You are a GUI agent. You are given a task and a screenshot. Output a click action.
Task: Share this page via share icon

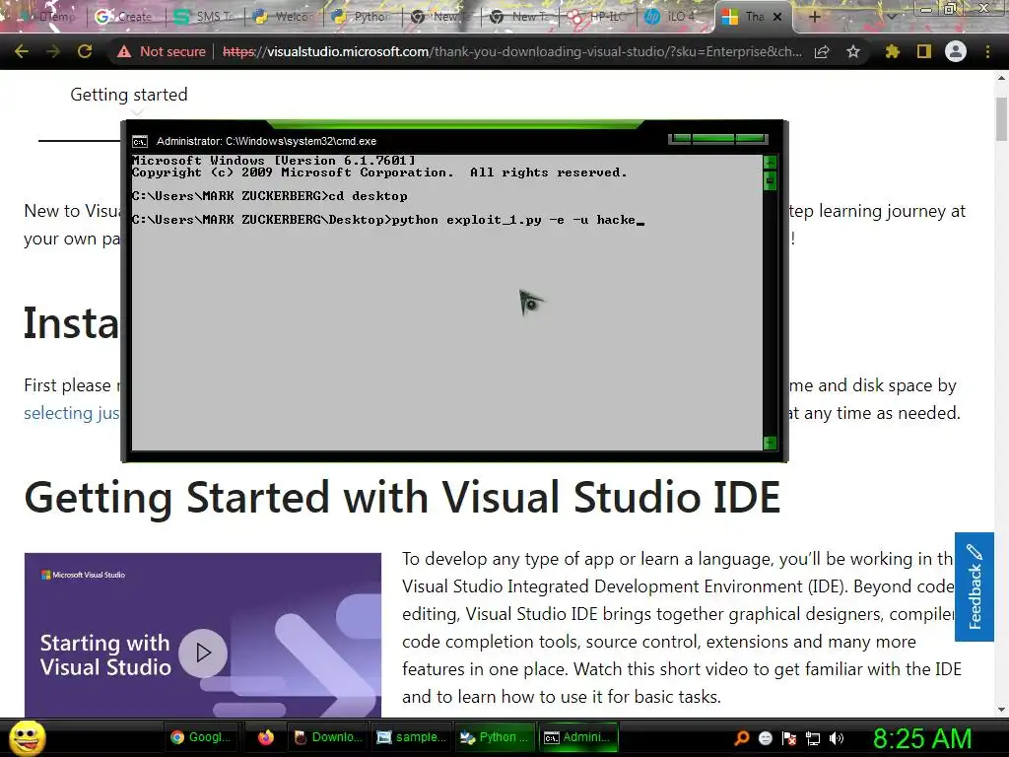click(822, 51)
